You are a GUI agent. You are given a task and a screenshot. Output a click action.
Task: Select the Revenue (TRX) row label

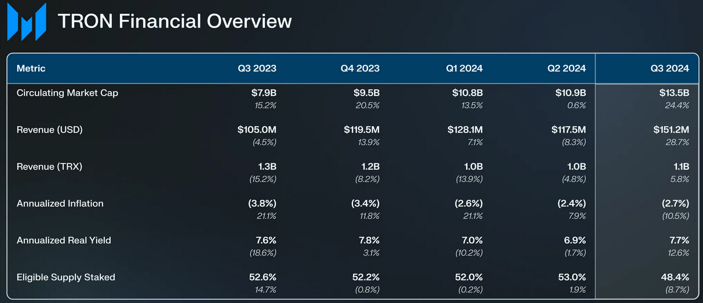tap(49, 167)
